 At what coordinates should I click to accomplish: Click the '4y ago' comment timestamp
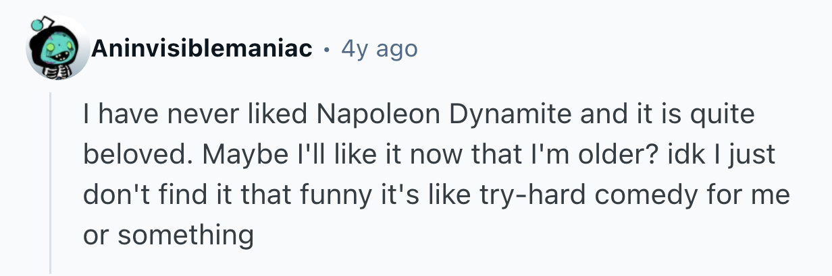(379, 48)
